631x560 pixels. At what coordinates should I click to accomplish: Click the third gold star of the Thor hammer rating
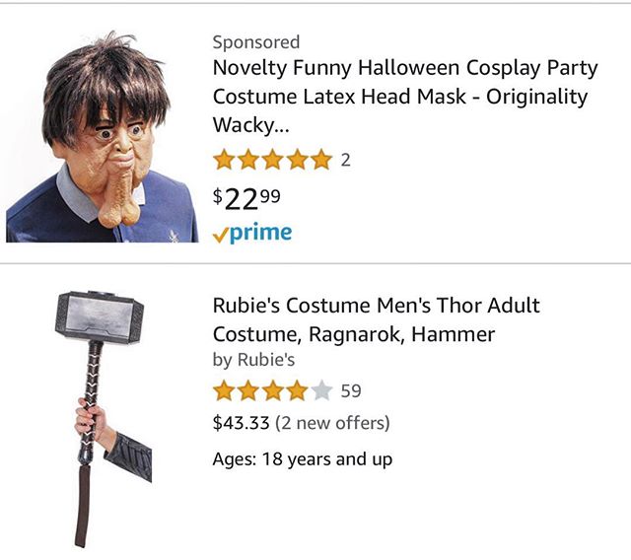273,391
